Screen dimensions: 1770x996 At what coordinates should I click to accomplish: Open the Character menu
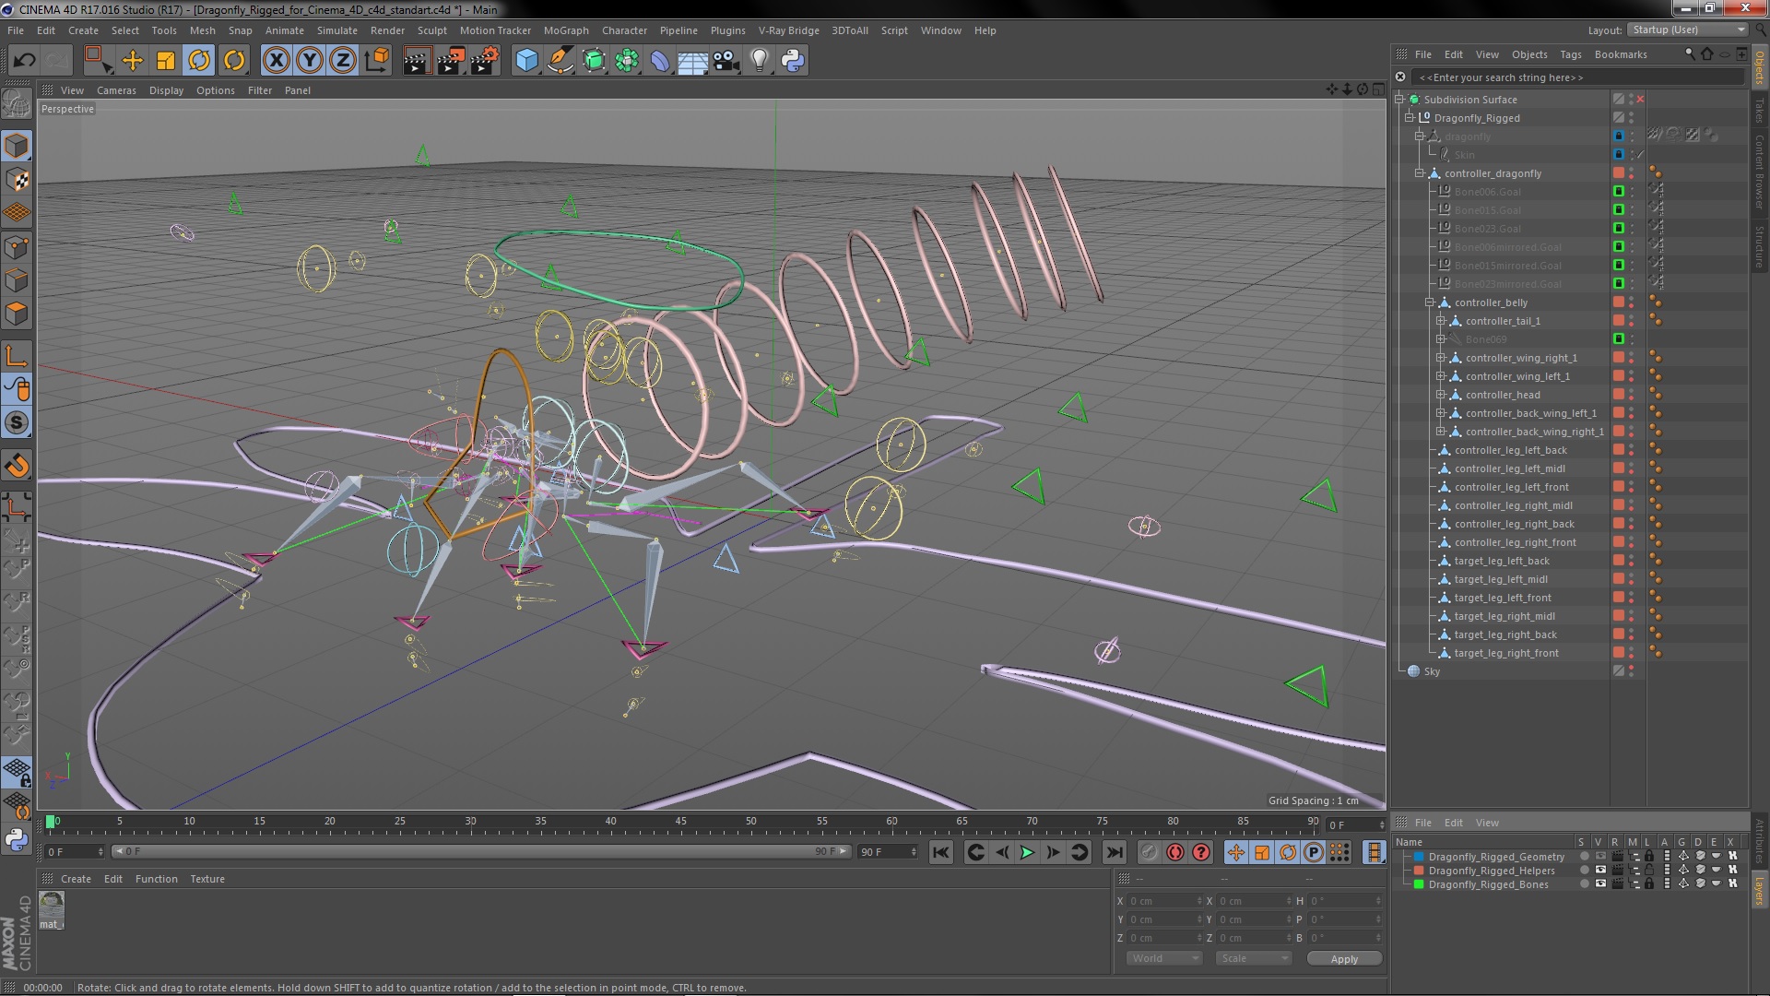tap(624, 30)
